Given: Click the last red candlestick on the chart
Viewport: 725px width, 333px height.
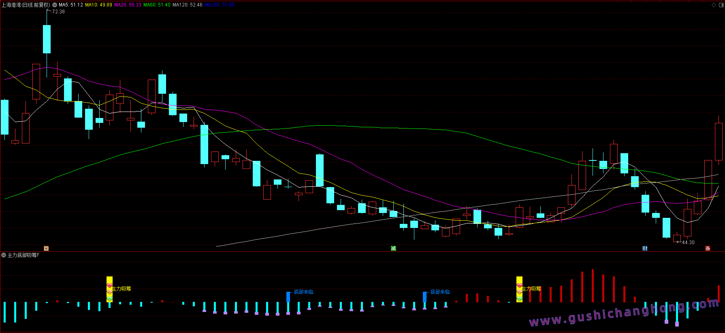Looking at the screenshot, I should 719,142.
